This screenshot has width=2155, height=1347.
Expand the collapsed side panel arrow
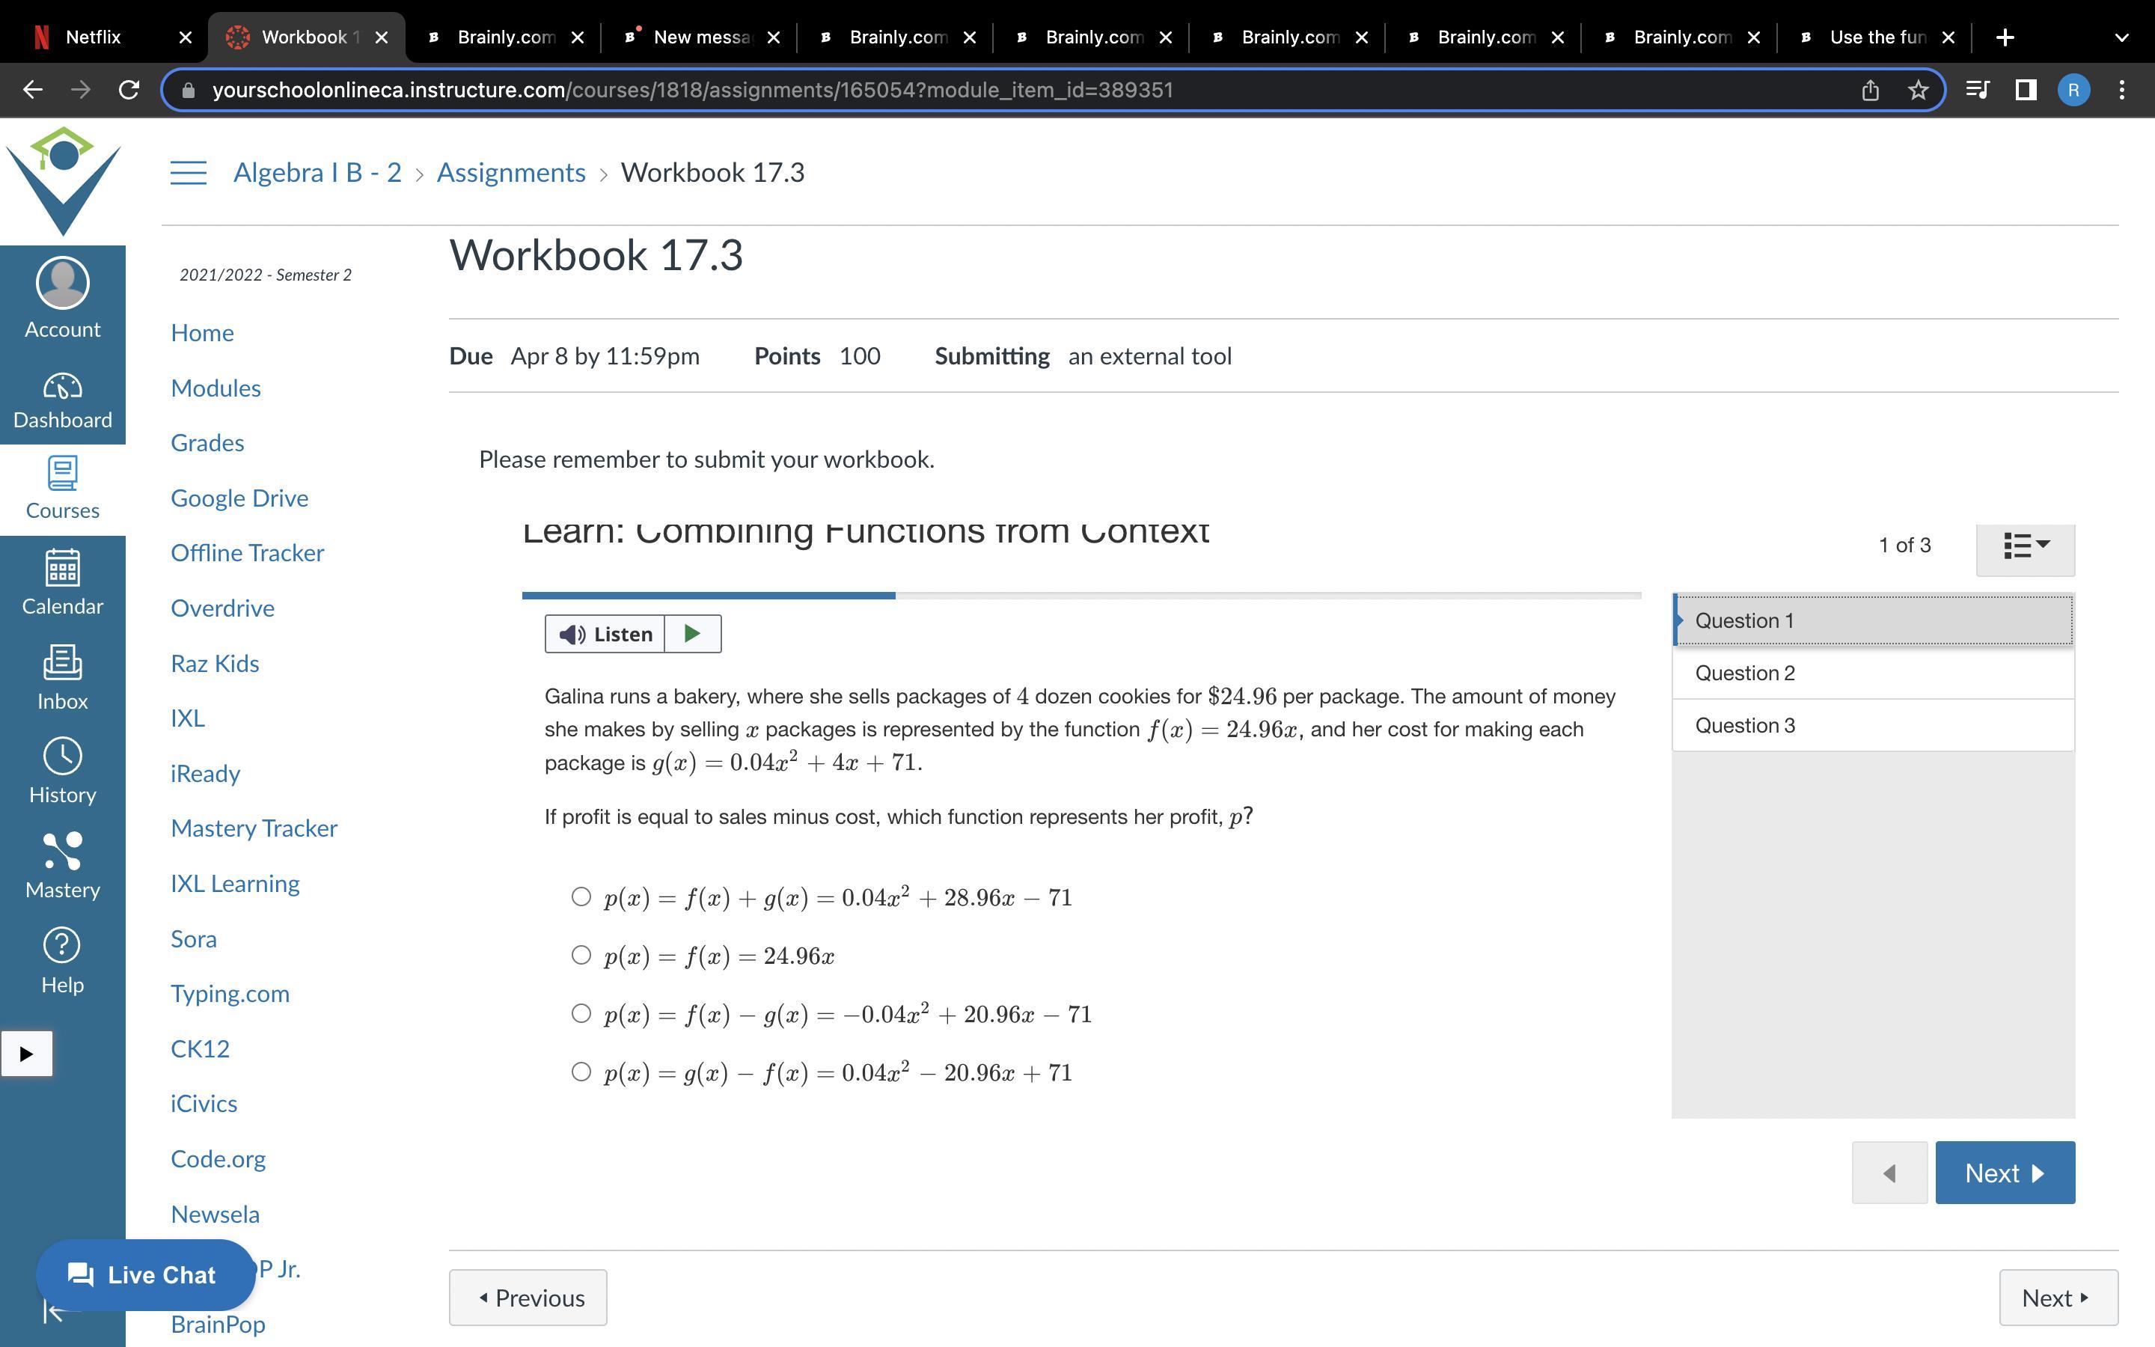[x=27, y=1054]
